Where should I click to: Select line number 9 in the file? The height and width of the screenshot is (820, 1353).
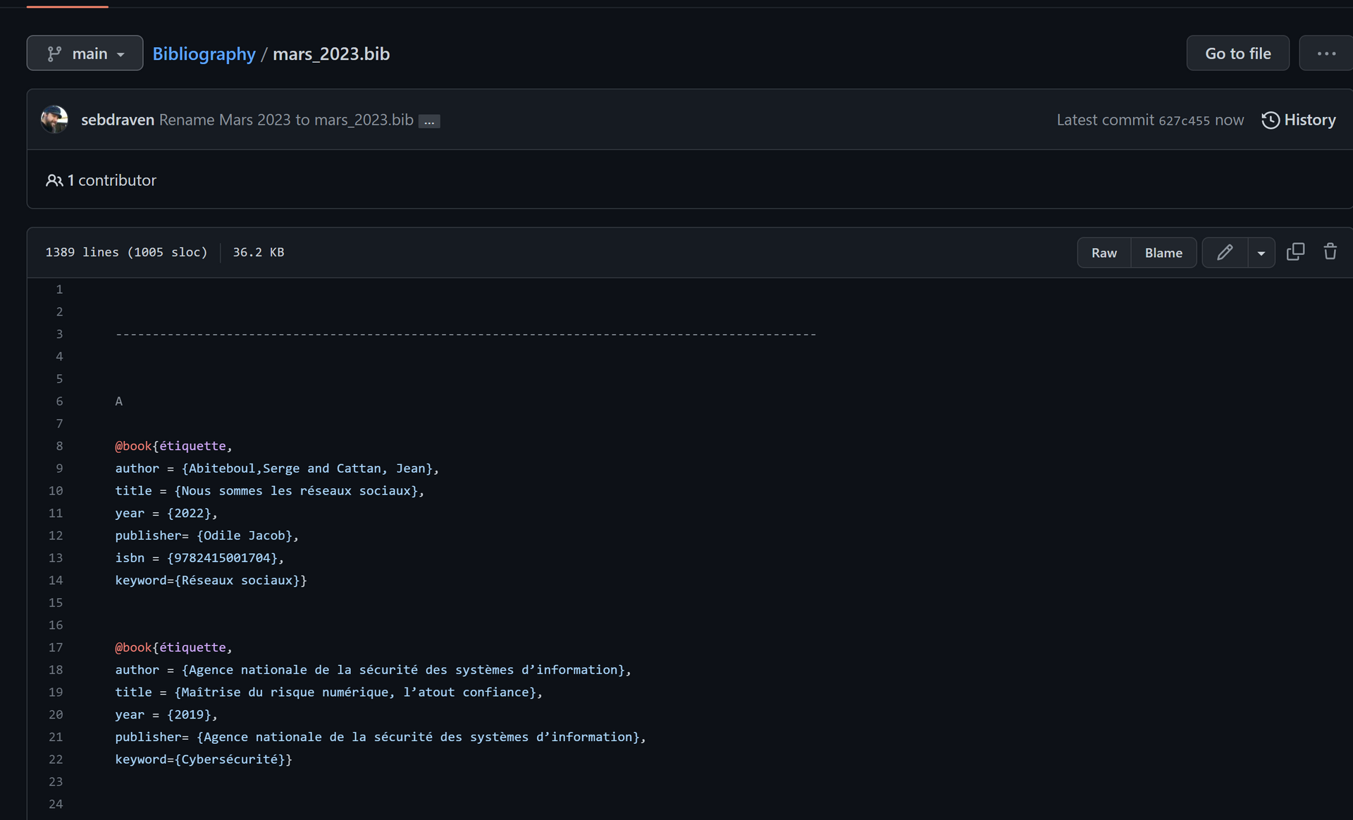pyautogui.click(x=58, y=468)
